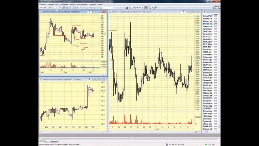Open the toolbar combo box showing 0
Screen dimensions: 259x146
point(132,8)
